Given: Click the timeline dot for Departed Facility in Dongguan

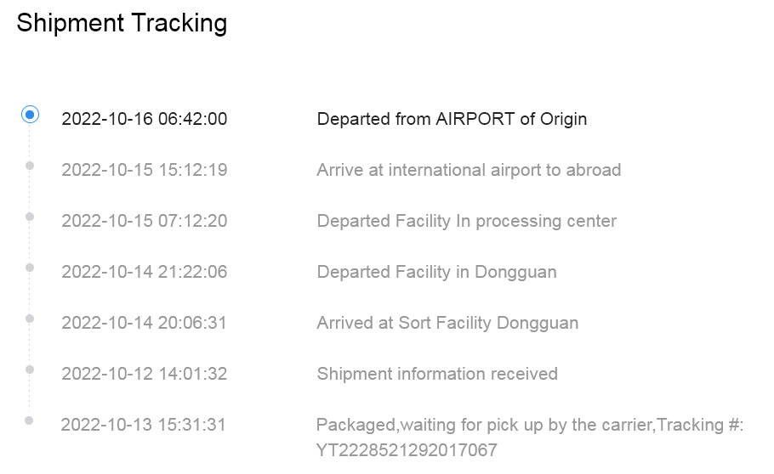Looking at the screenshot, I should click(x=30, y=268).
